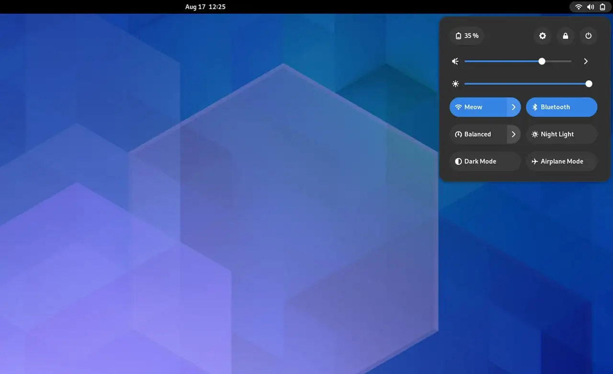This screenshot has height=374, width=613.
Task: Expand the Wi-Fi networks list arrow
Action: pos(514,107)
